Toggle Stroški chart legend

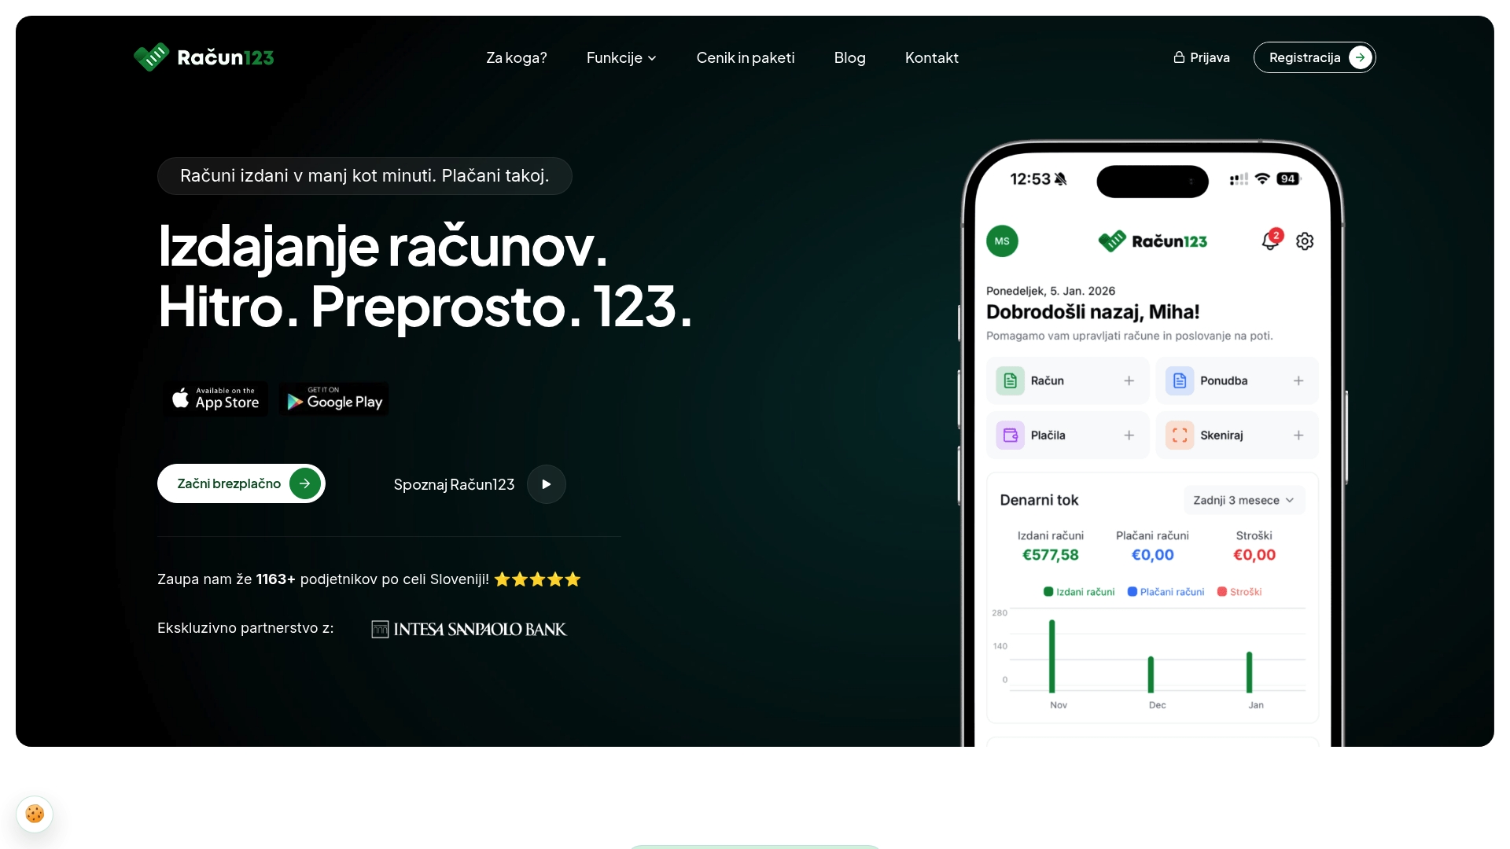pos(1239,592)
